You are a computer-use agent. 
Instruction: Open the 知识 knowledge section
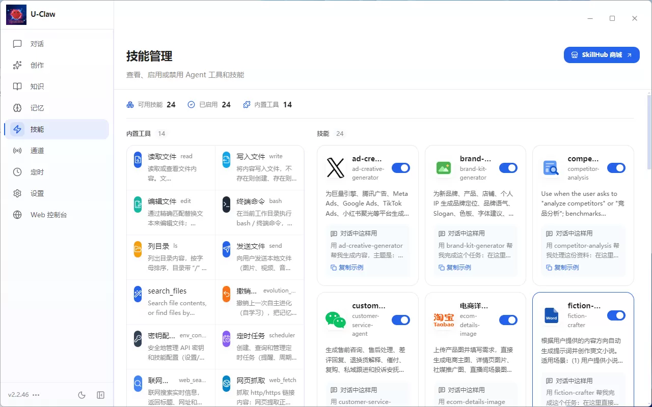point(57,86)
